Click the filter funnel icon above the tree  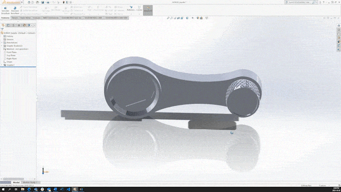[x=2, y=29]
